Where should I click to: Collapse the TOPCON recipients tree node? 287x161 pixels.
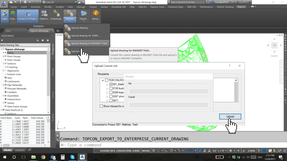tap(103, 80)
